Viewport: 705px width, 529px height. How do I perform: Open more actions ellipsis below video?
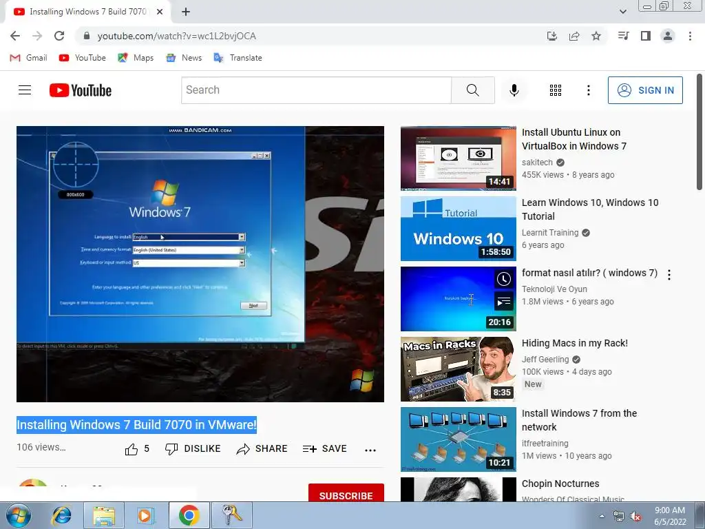(x=370, y=450)
